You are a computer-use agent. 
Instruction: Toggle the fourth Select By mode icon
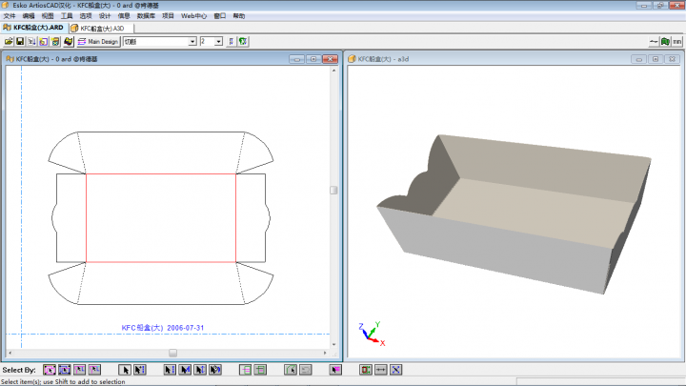click(x=93, y=369)
